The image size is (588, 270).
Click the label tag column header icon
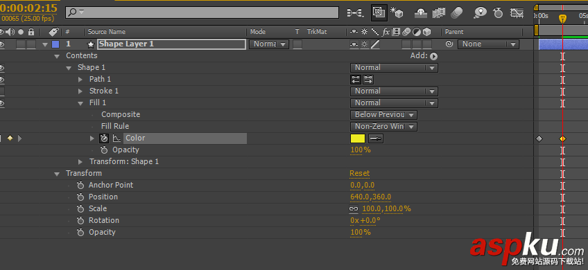[x=53, y=31]
